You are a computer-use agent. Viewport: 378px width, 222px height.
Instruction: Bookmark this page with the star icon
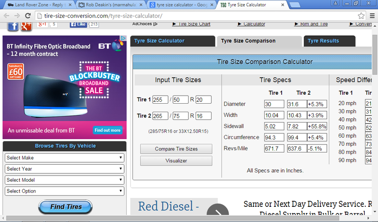pos(361,16)
